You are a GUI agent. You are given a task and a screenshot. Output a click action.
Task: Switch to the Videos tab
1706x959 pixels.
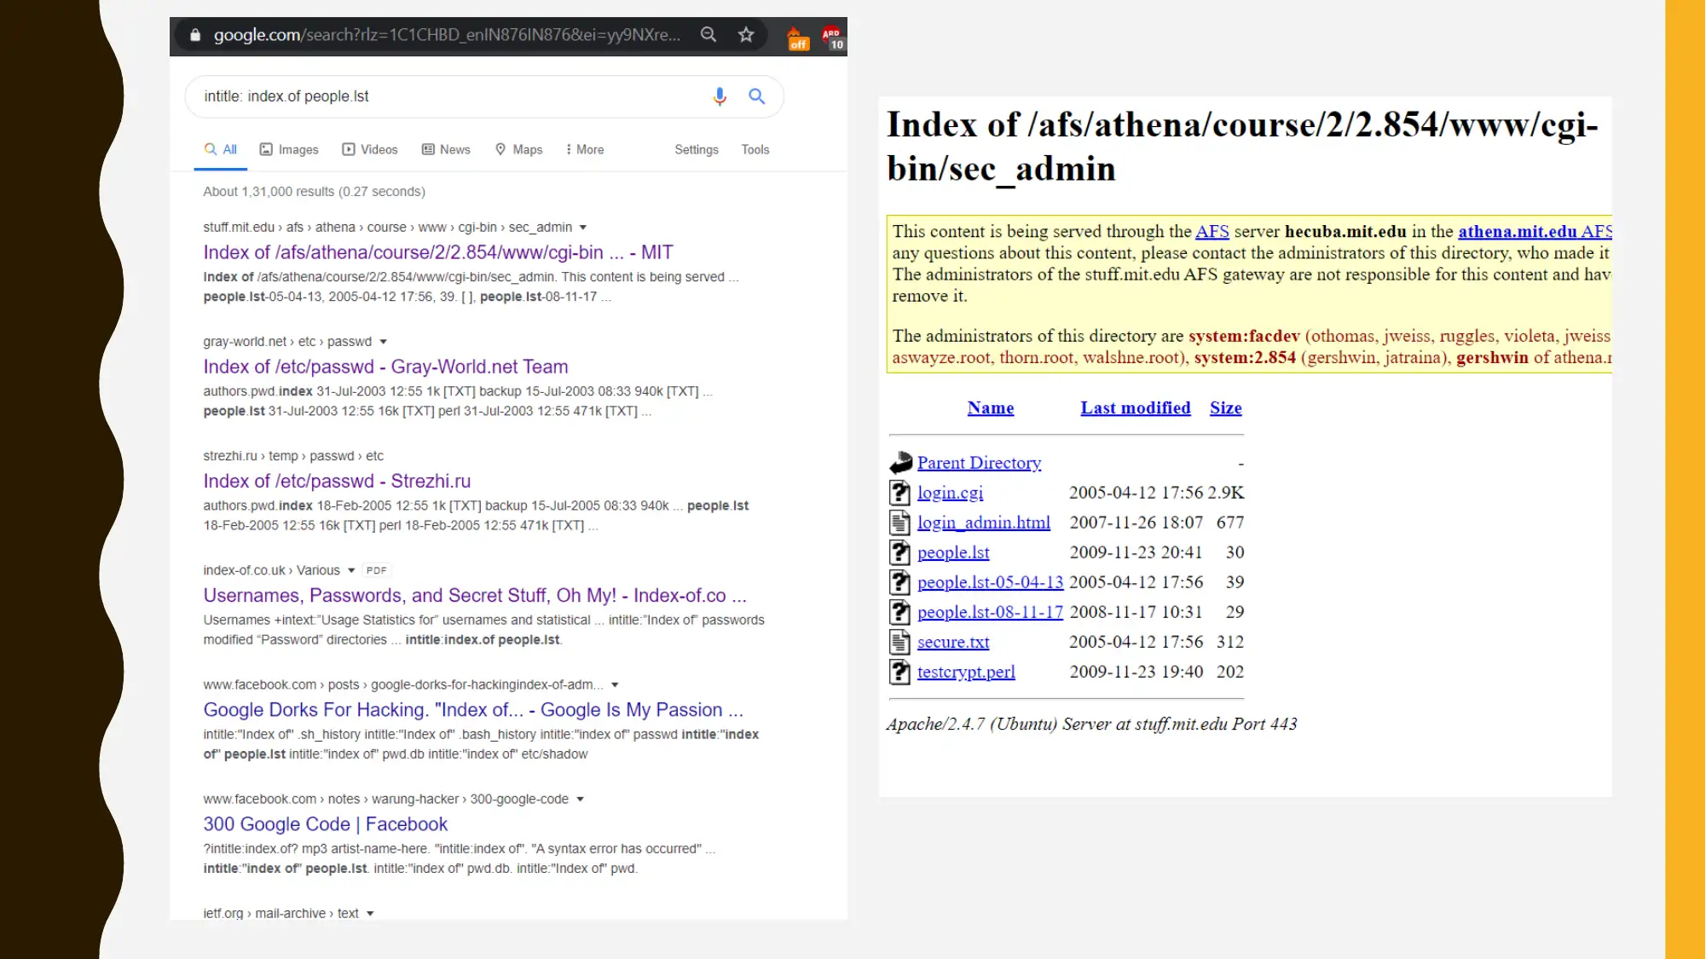coord(370,149)
